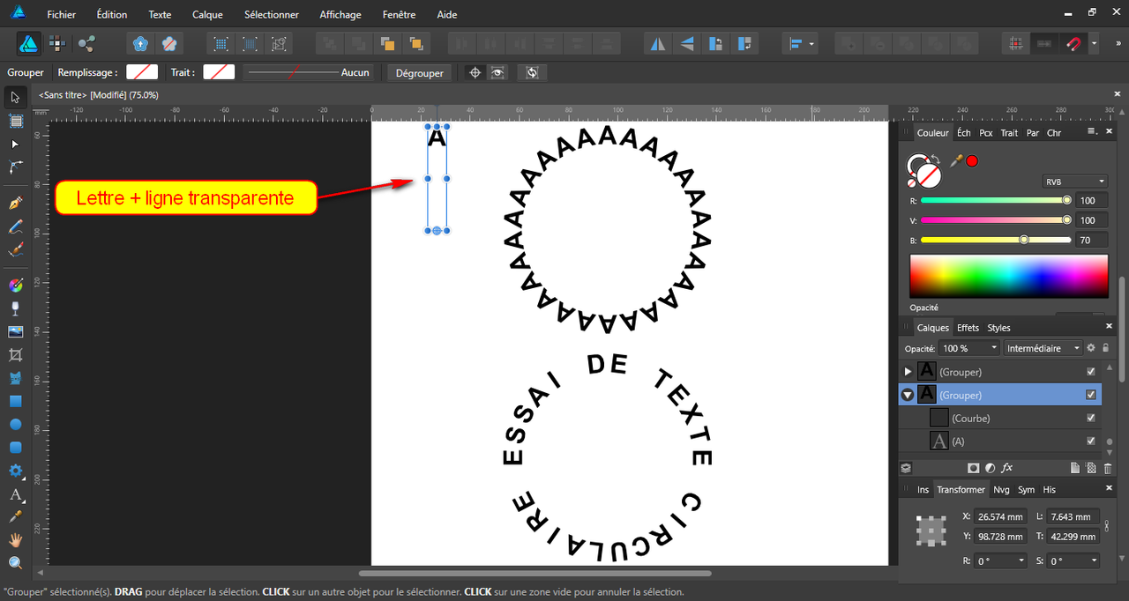Click the Remplissage fill swatch
Viewport: 1129px width, 601px height.
tap(142, 72)
